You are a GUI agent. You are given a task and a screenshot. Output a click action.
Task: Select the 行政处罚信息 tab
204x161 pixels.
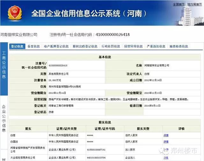click(111, 46)
